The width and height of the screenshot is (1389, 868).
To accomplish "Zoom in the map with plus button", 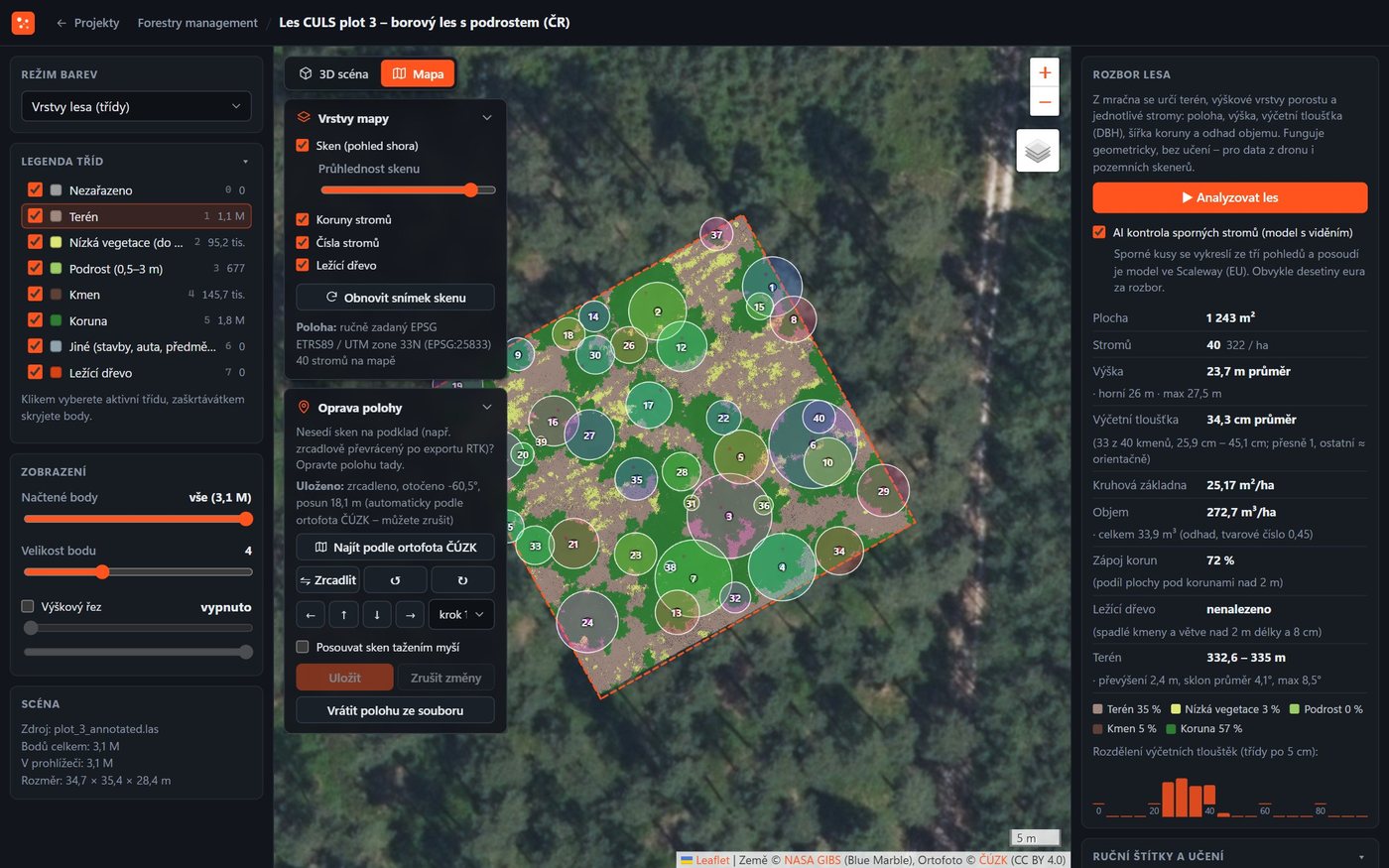I will coord(1045,72).
